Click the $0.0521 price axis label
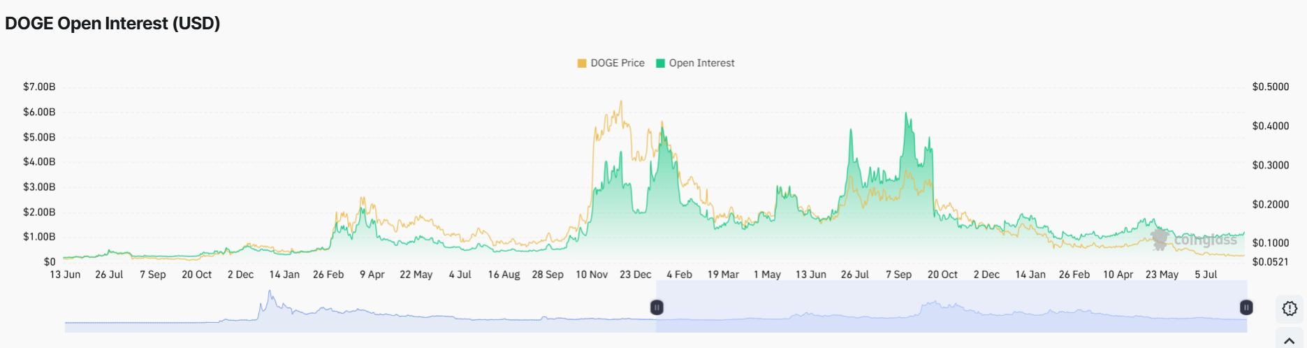 click(1271, 261)
